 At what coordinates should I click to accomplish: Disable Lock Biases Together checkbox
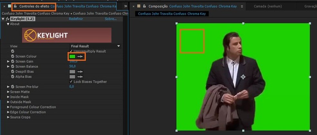[71, 82]
